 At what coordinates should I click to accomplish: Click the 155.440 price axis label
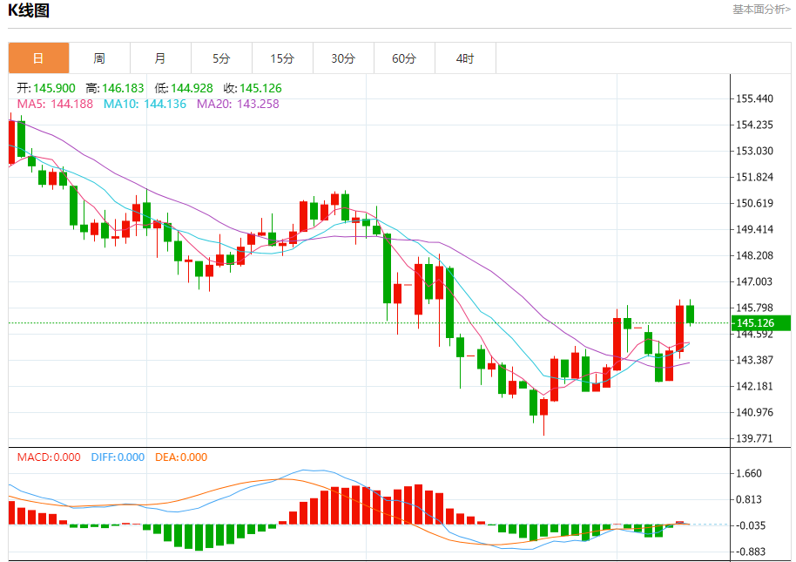755,98
